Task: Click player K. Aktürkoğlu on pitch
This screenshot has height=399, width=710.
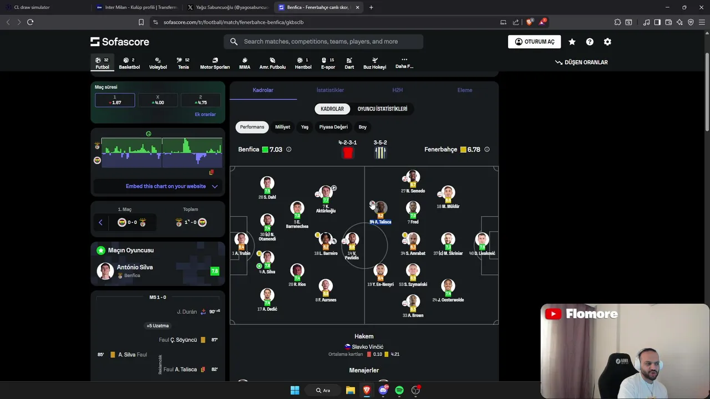Action: (x=326, y=199)
